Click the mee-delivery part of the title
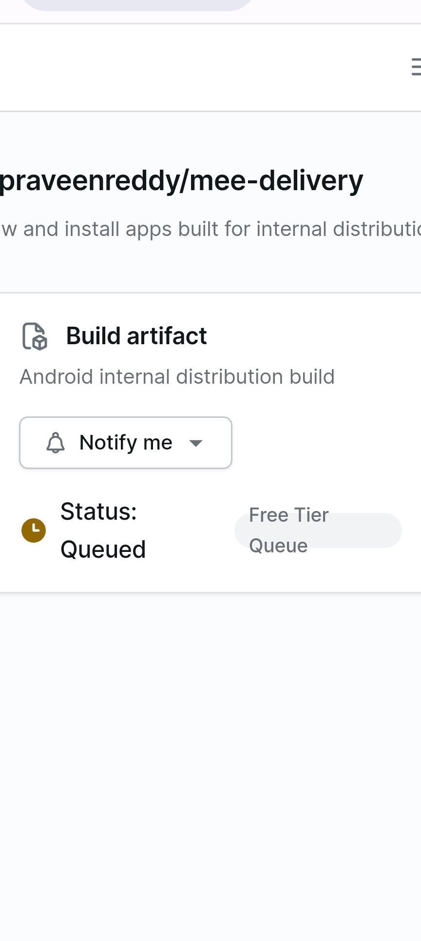The width and height of the screenshot is (421, 941). coord(276,181)
